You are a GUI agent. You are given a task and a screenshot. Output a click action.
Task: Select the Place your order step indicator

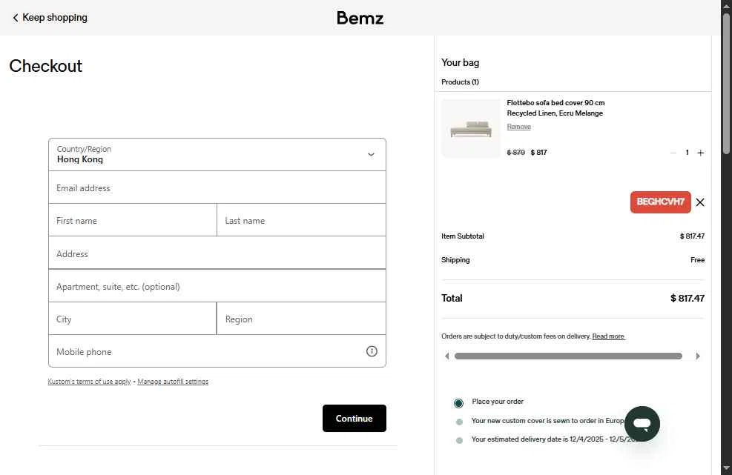tap(458, 403)
